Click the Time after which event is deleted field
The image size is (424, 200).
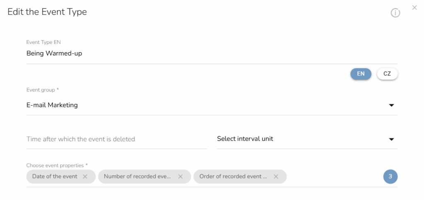click(x=116, y=139)
